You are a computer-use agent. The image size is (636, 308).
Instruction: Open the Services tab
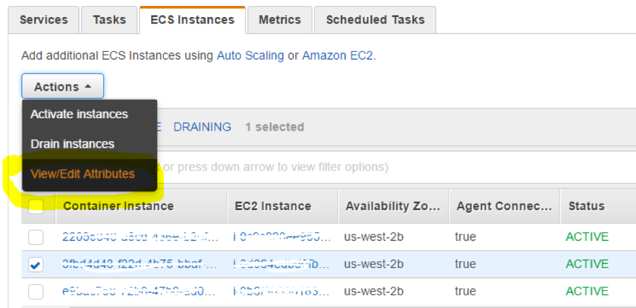pyautogui.click(x=44, y=20)
